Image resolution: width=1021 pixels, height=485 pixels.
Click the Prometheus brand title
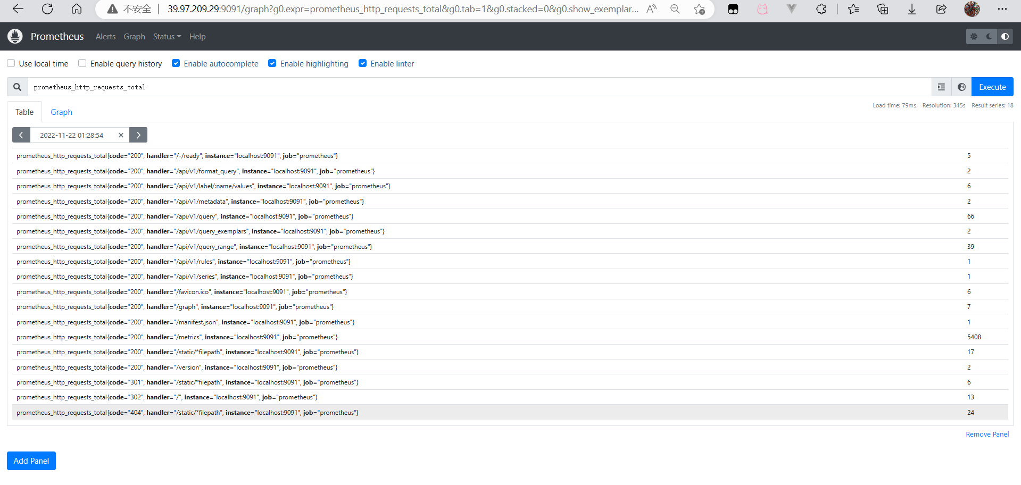coord(57,37)
